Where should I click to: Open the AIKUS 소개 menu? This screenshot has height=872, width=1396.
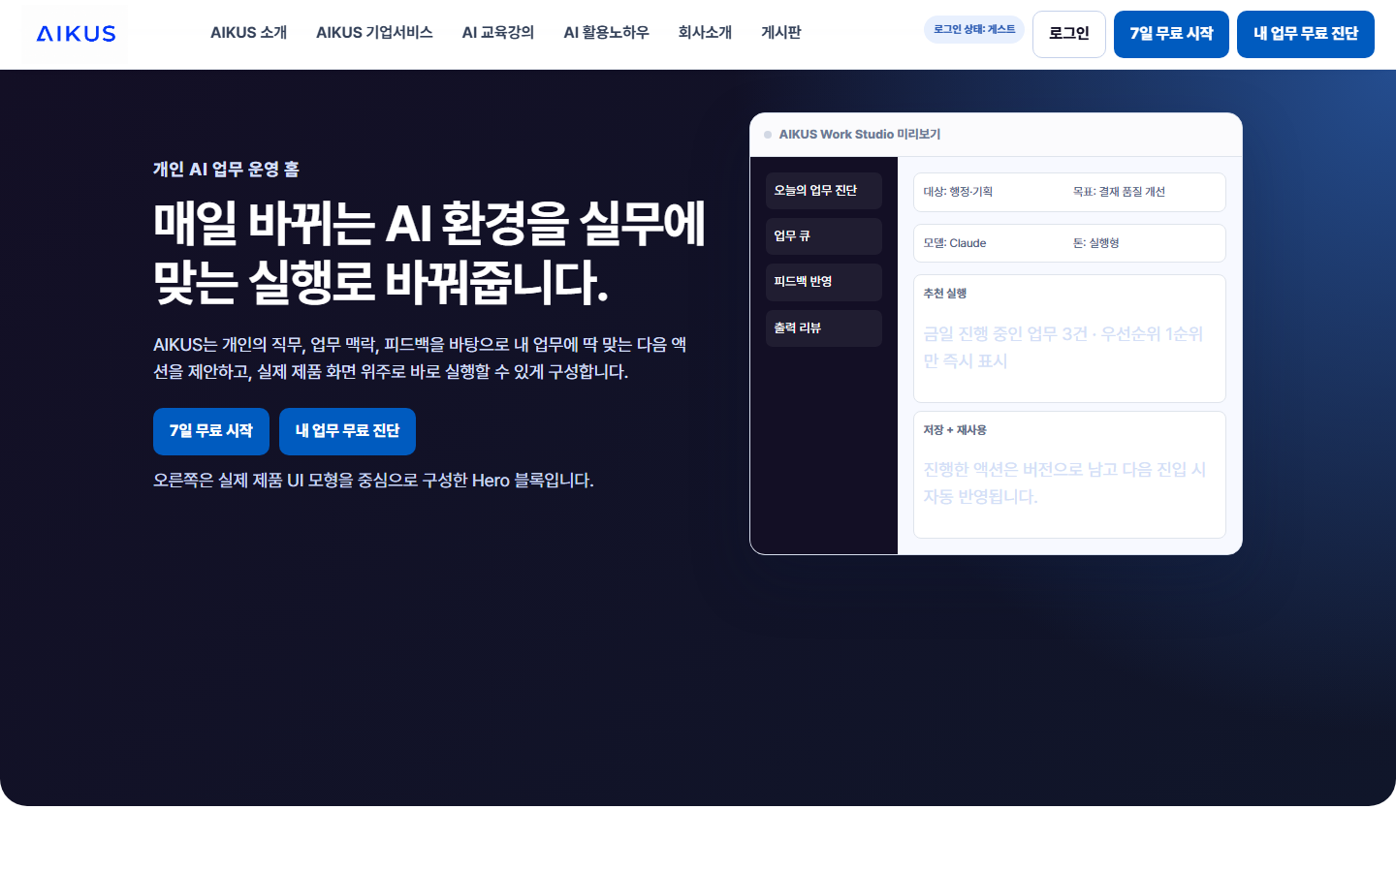pos(248,33)
